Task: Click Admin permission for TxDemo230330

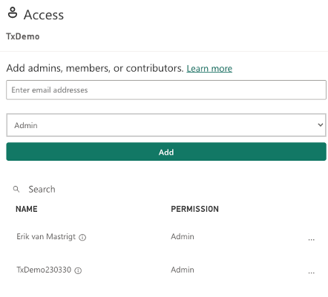Action: 183,270
